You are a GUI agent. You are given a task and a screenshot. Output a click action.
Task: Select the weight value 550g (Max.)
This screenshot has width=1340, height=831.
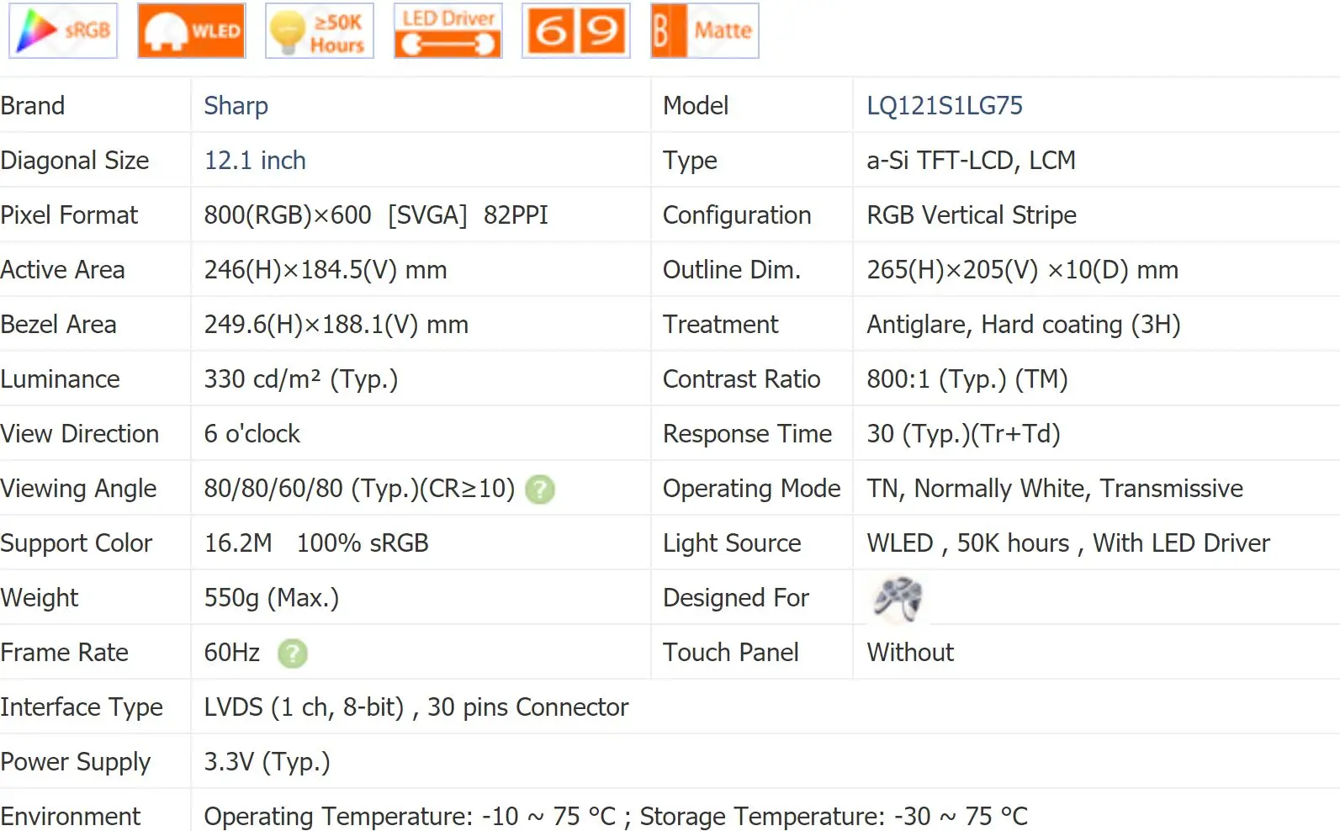pos(271,598)
